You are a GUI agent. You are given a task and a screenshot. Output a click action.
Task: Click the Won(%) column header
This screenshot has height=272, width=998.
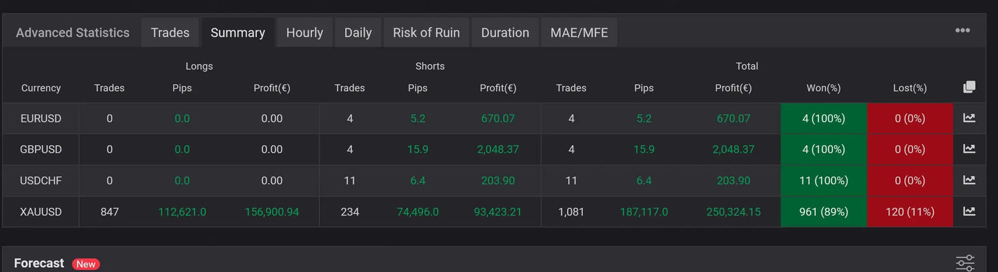(x=823, y=88)
